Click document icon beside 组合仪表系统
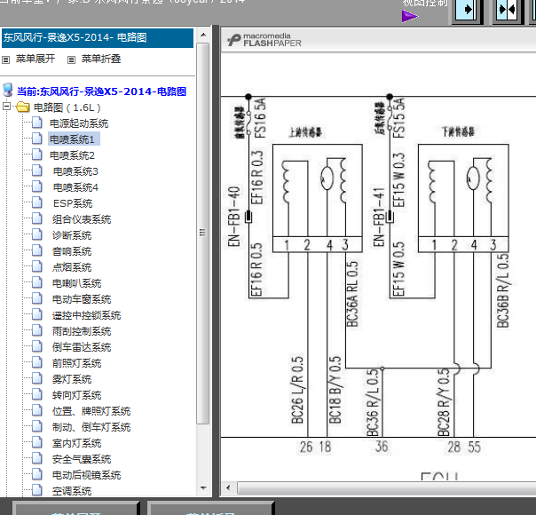The height and width of the screenshot is (515, 536). click(37, 218)
